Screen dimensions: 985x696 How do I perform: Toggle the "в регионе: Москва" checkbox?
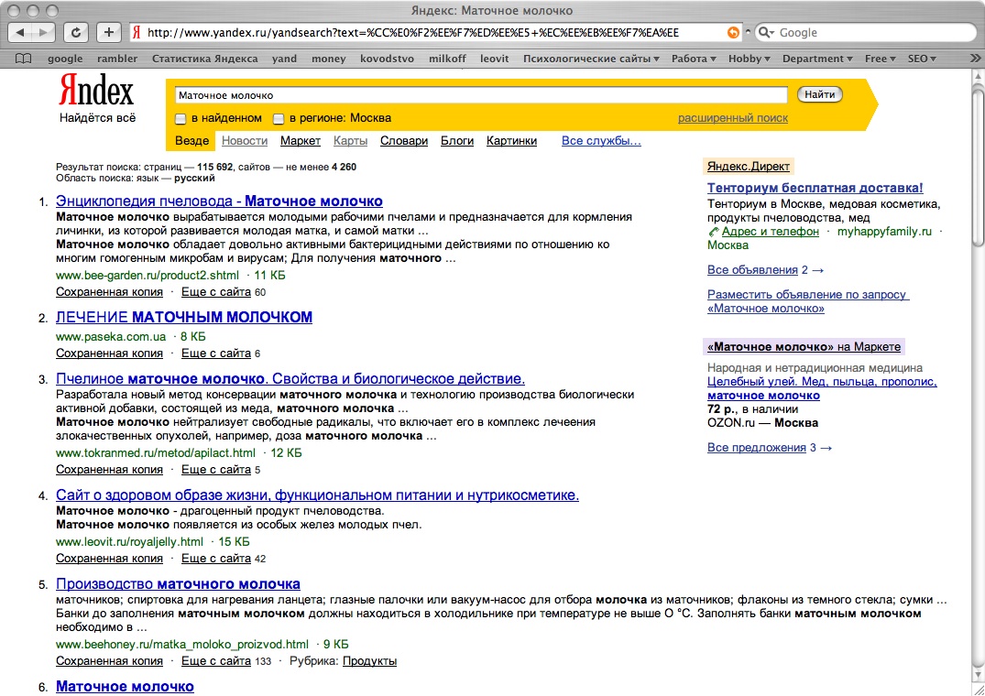point(279,119)
